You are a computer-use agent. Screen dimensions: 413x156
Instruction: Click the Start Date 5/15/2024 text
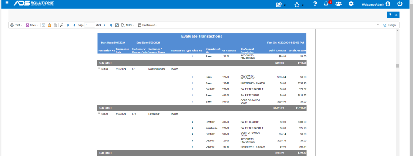click(113, 43)
